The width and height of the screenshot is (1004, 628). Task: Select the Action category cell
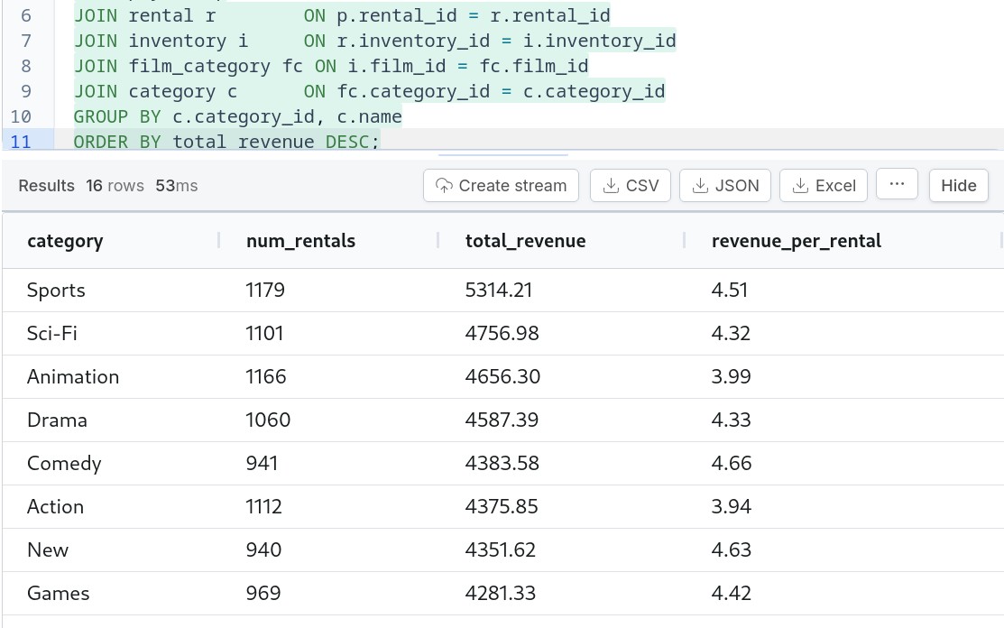(x=55, y=506)
